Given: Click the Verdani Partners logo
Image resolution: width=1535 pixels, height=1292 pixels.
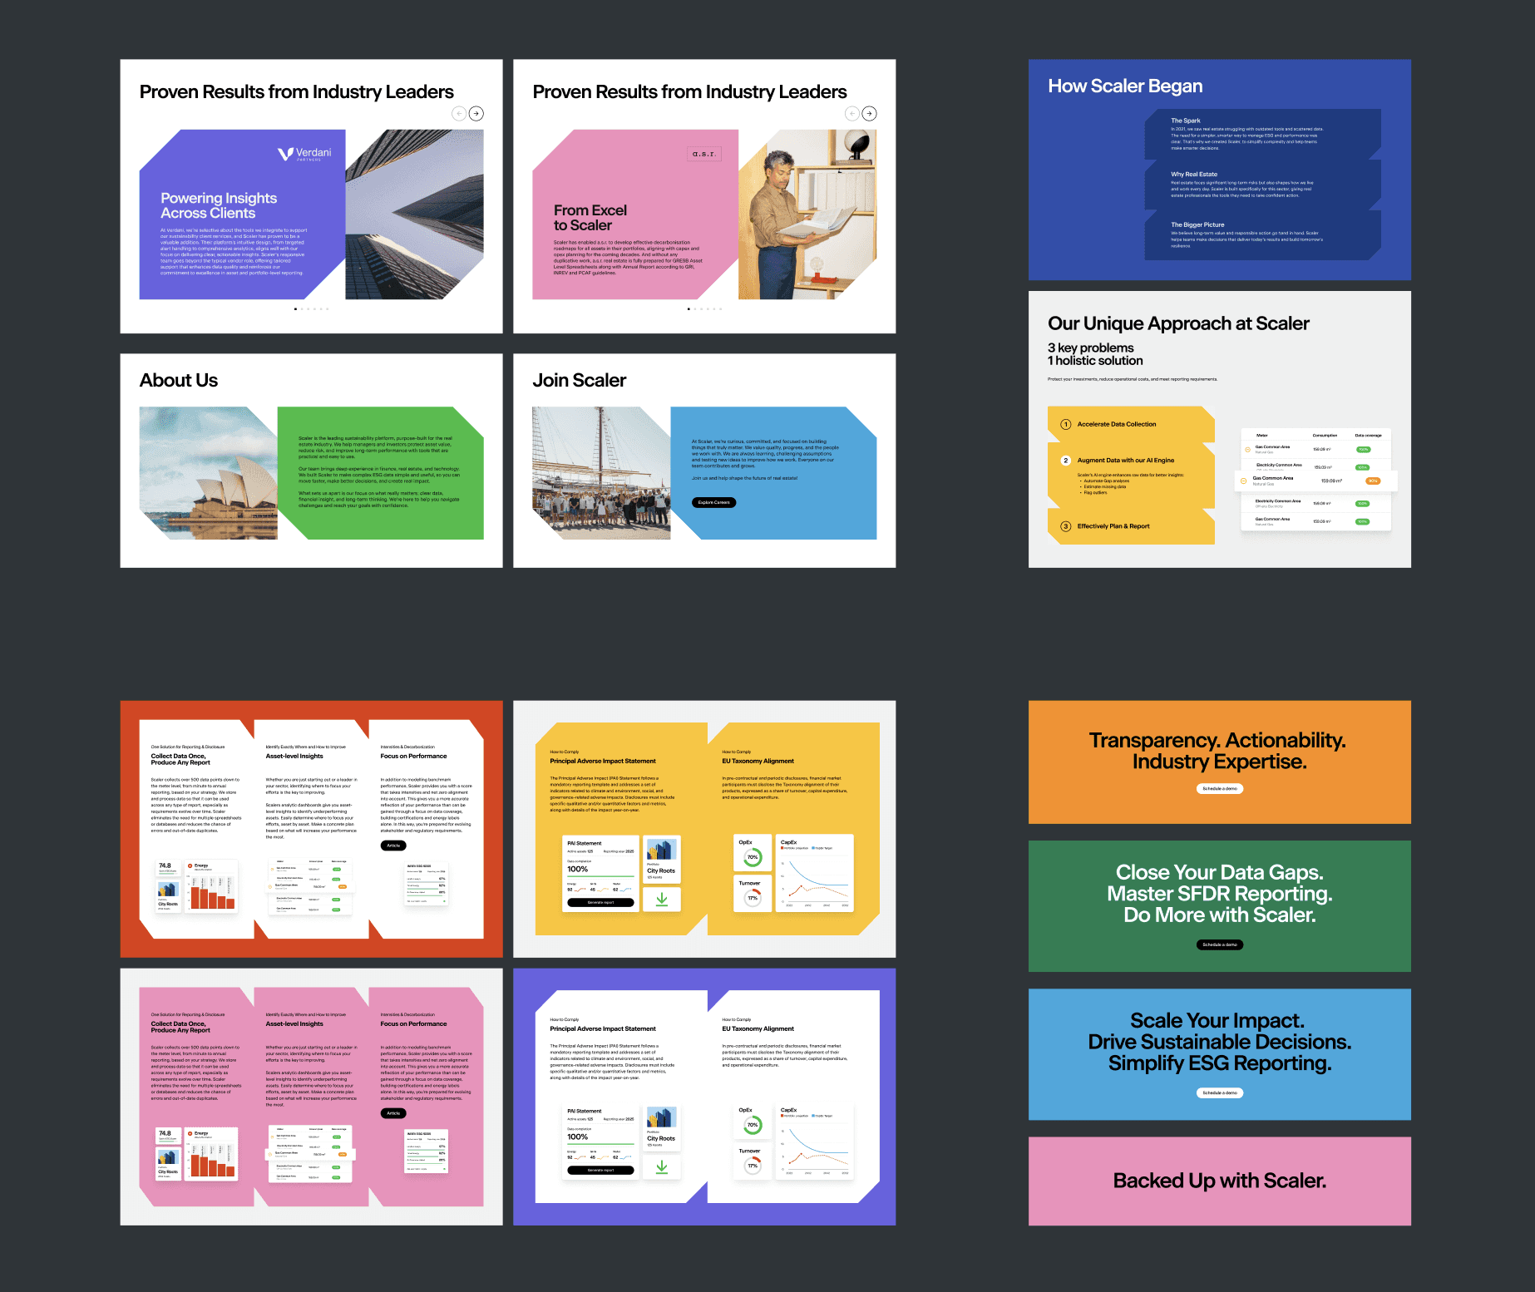Looking at the screenshot, I should click(x=304, y=154).
